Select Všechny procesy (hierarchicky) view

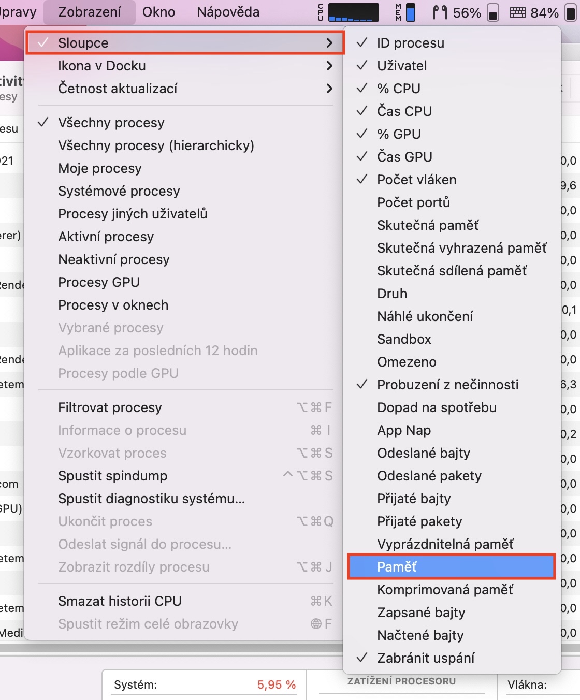(x=156, y=145)
